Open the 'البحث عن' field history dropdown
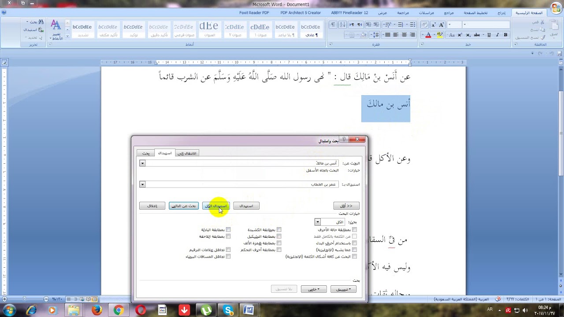Viewport: 564px width, 317px height. (142, 163)
